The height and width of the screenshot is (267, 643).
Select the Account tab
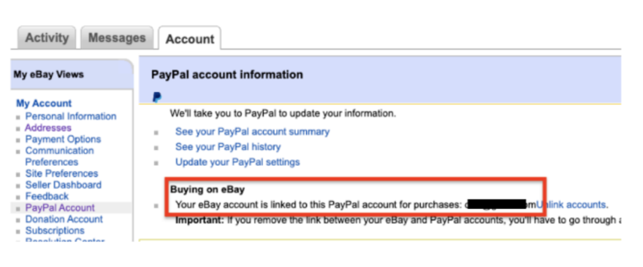click(x=190, y=39)
